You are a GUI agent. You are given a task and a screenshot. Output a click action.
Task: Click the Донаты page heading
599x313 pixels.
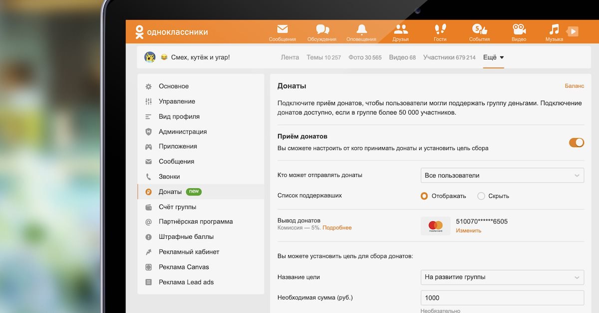(292, 86)
